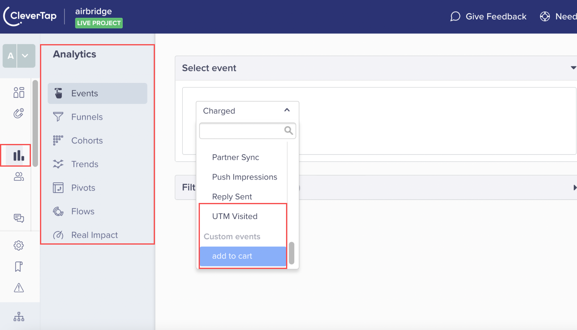
Task: Click the event search input field
Action: [x=247, y=131]
